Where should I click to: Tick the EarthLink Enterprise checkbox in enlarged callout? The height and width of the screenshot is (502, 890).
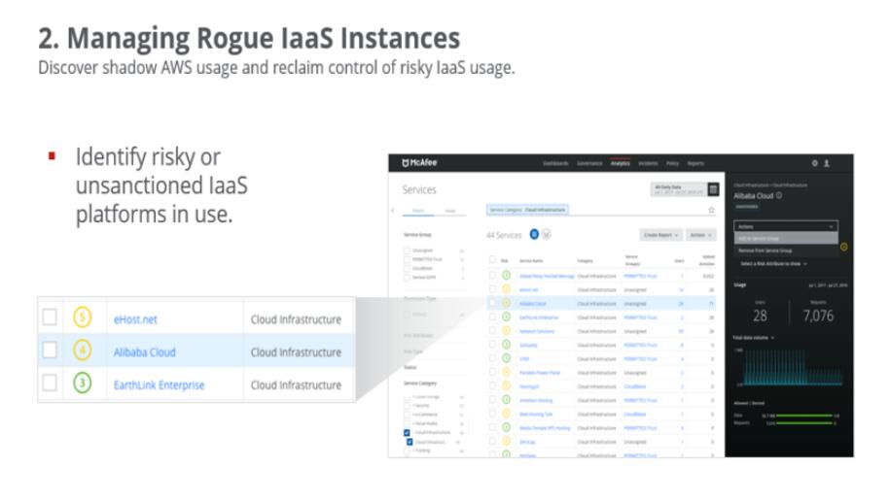pyautogui.click(x=50, y=383)
